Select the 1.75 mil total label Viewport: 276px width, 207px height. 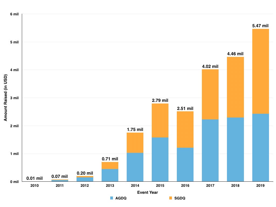(135, 130)
